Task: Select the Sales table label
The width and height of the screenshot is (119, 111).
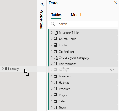Action: click(x=62, y=101)
